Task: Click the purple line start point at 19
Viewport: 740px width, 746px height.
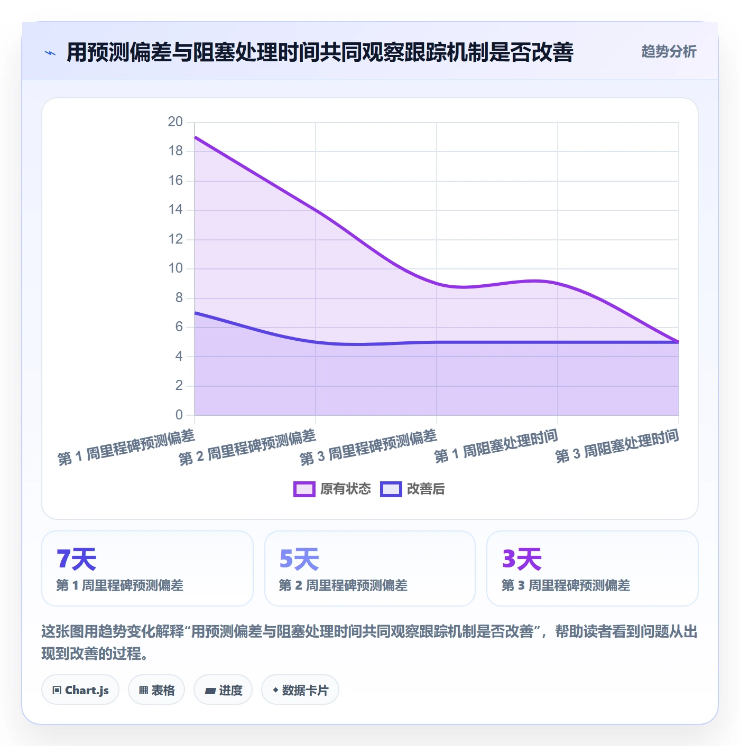Action: tap(195, 137)
